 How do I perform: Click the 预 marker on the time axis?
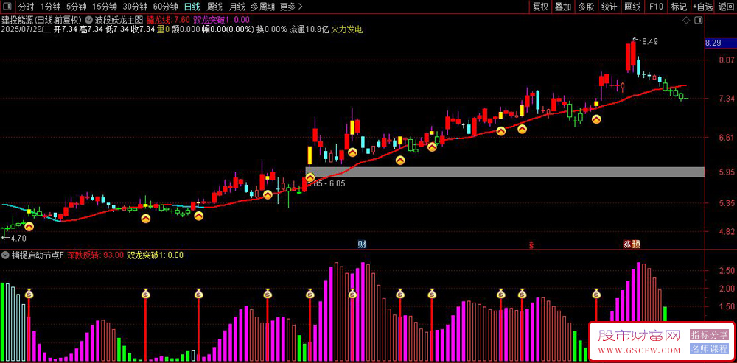click(635, 244)
